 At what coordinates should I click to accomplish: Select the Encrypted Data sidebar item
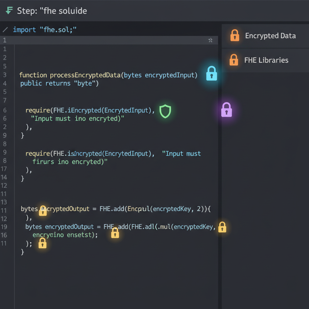point(270,35)
